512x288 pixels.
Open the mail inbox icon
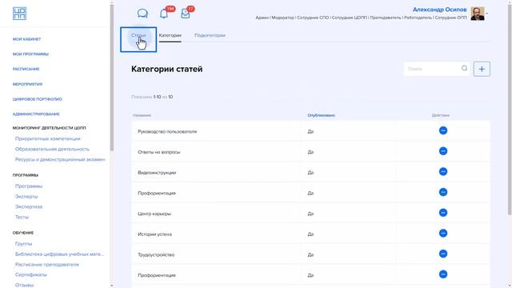coord(186,14)
